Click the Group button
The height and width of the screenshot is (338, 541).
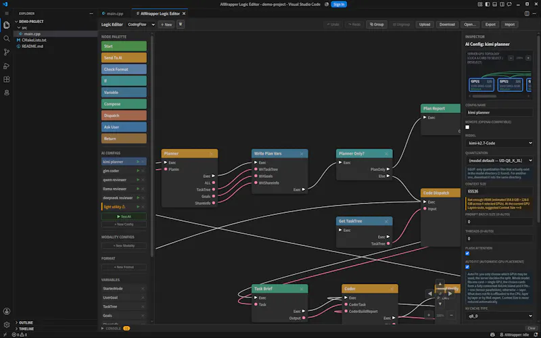(x=377, y=24)
